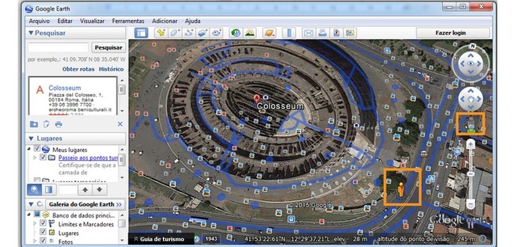Open Galeria do Google Earth
Screen dimensions: 518x247
click(x=85, y=204)
